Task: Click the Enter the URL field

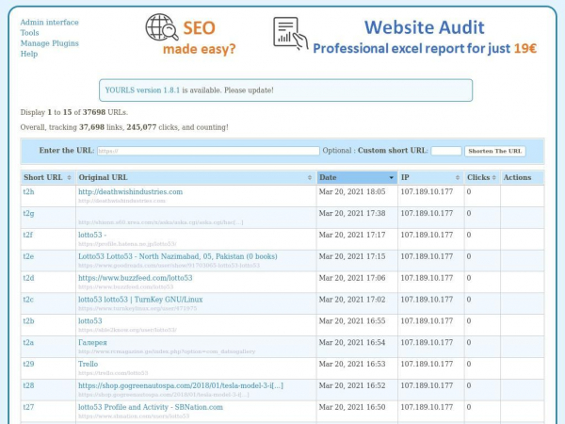Action: (208, 151)
